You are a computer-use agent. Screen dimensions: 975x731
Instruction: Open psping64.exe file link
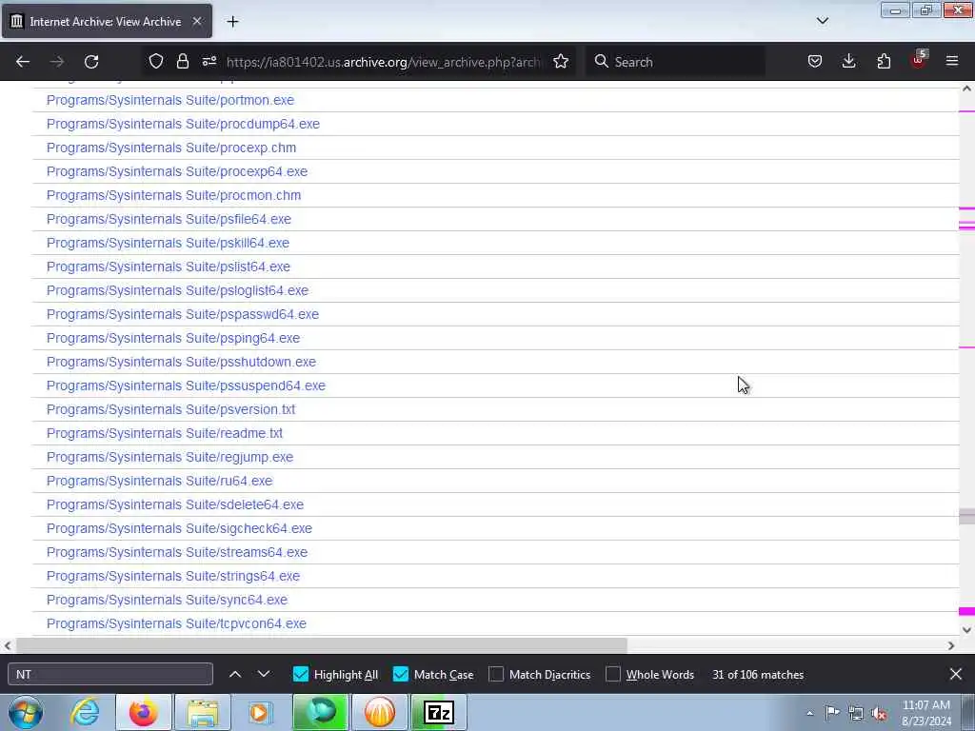[x=173, y=338]
